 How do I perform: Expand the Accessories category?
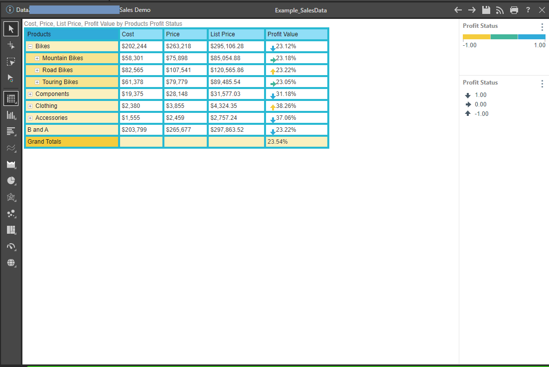pos(30,118)
